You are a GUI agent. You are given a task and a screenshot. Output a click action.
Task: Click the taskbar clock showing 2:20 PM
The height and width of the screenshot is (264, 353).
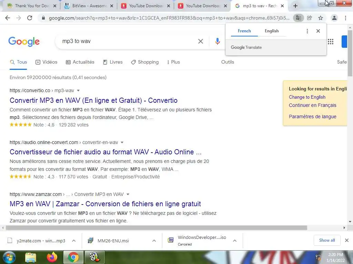tap(335, 257)
